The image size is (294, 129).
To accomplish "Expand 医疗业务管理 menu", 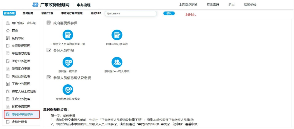I will [21, 61].
